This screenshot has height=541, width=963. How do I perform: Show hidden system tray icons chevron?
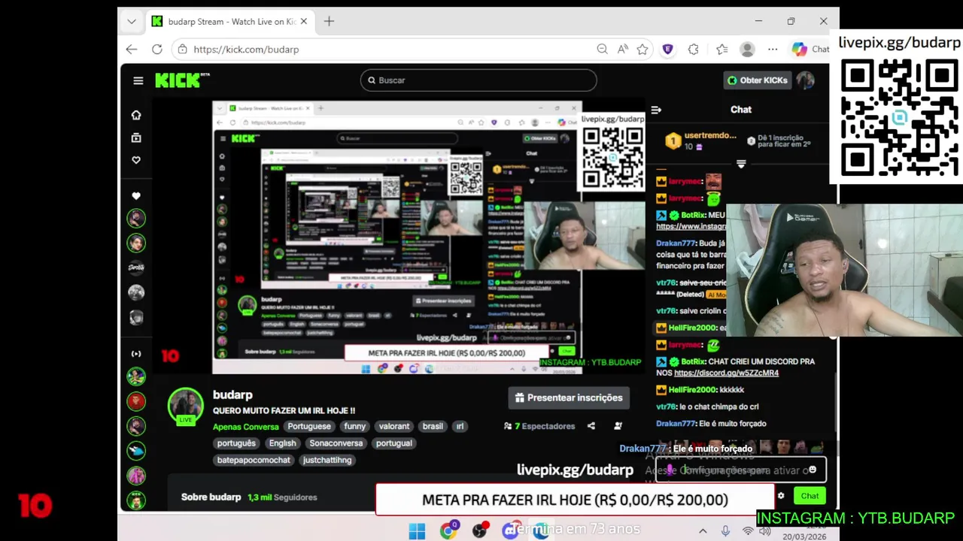(703, 530)
